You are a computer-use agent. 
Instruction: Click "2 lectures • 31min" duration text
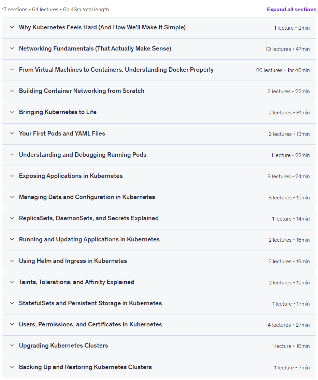pos(289,112)
